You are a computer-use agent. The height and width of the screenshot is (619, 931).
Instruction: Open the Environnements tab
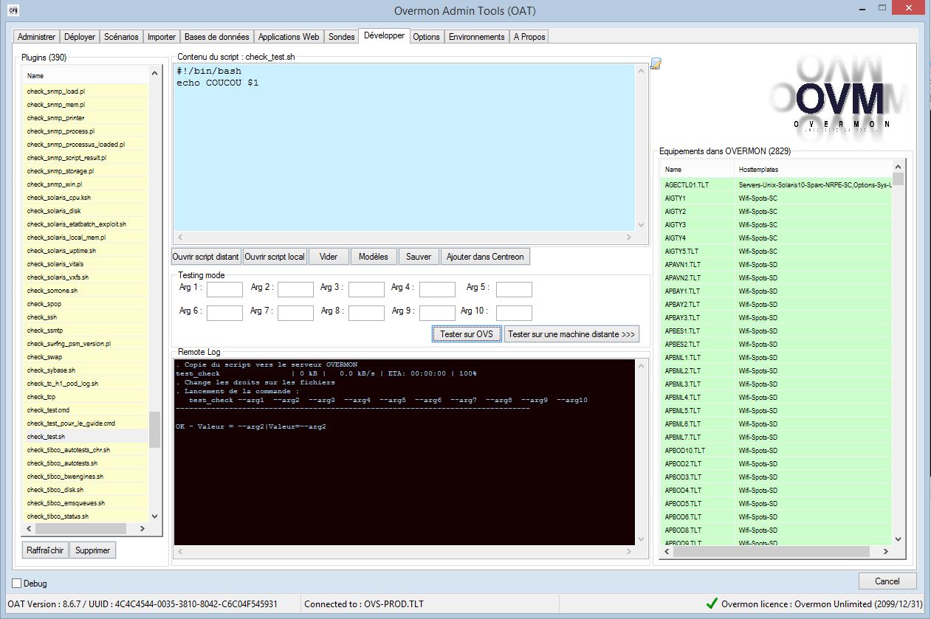click(476, 37)
